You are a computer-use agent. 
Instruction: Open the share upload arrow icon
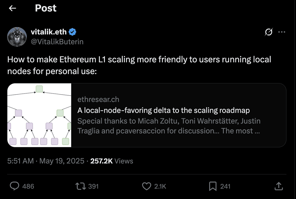(279, 186)
